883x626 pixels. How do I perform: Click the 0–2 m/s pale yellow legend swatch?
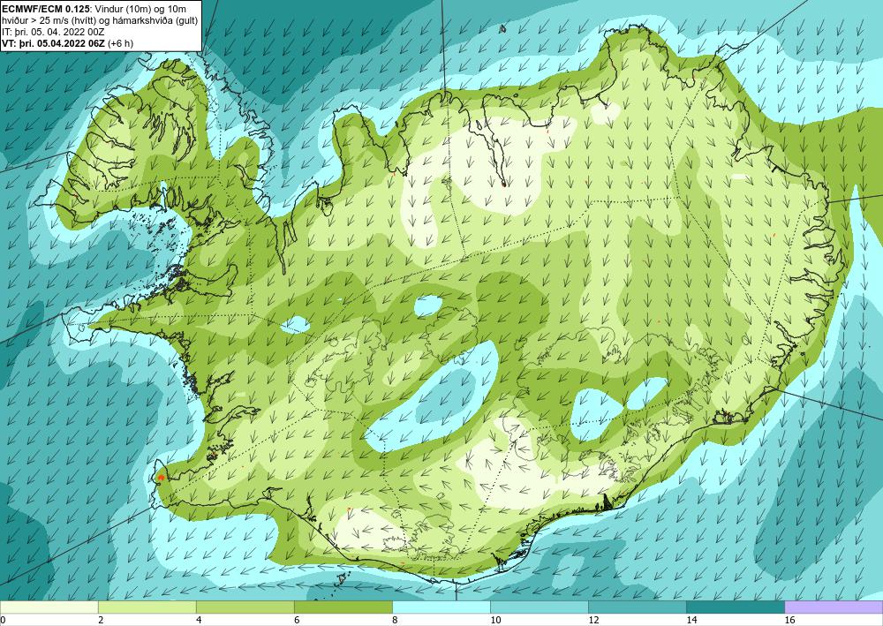[x=49, y=607]
